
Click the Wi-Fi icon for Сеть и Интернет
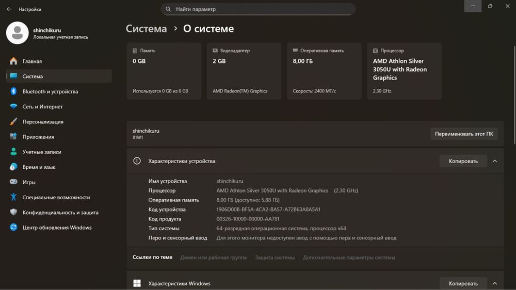tap(13, 106)
